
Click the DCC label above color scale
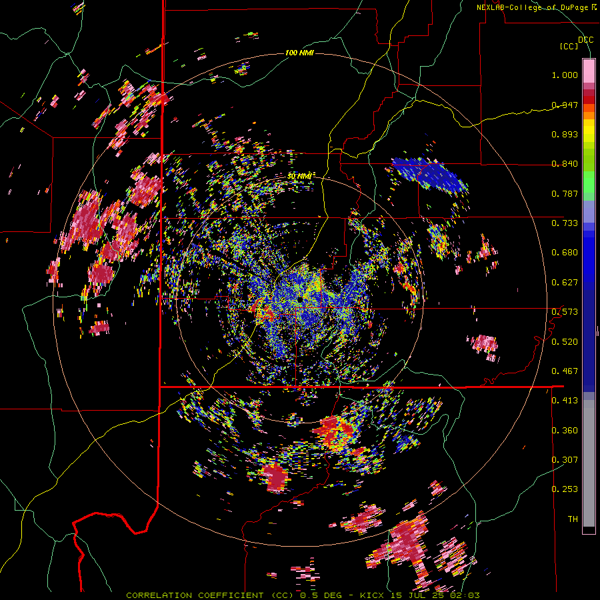point(585,40)
